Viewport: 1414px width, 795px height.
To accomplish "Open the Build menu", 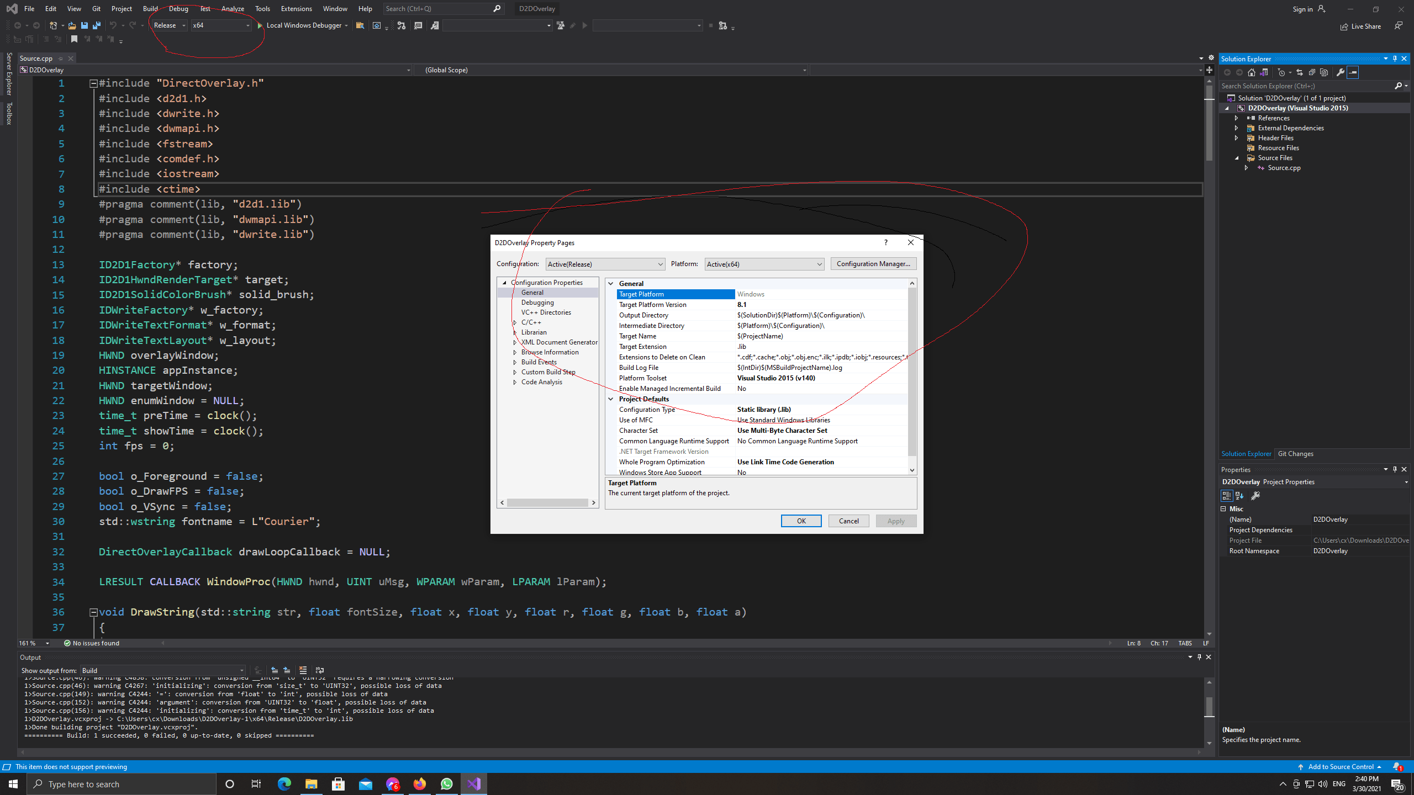I will (150, 9).
